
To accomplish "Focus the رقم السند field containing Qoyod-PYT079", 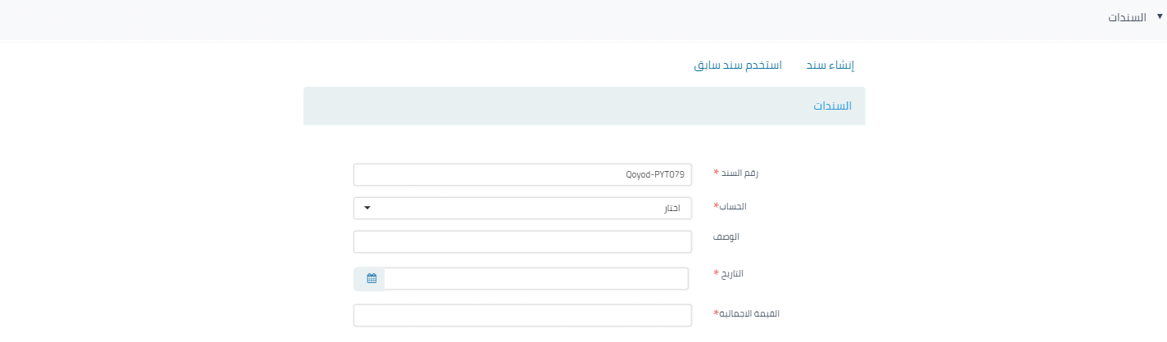I will pyautogui.click(x=522, y=174).
